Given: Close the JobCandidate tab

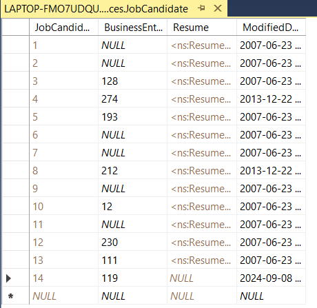Looking at the screenshot, I should pyautogui.click(x=218, y=8).
